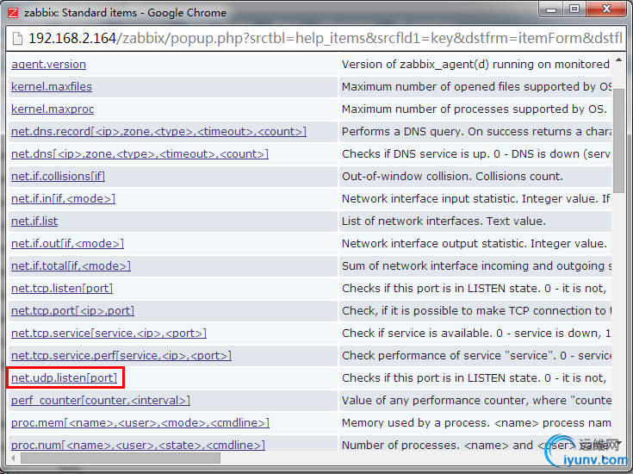Screen dimensions: 633x474
Task: Select the proc.mem item key link
Action: [x=140, y=422]
